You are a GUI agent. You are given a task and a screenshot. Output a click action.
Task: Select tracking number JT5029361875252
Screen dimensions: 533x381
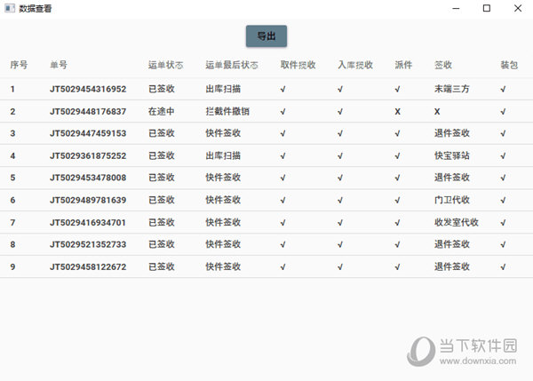(x=88, y=155)
